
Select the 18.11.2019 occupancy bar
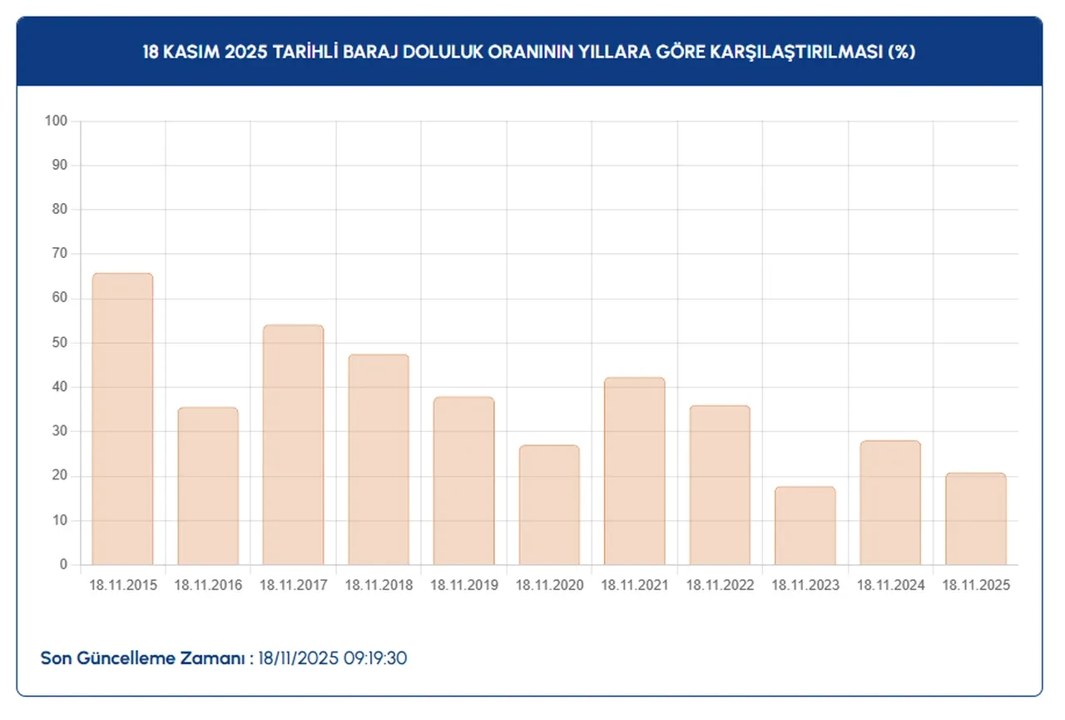click(463, 479)
